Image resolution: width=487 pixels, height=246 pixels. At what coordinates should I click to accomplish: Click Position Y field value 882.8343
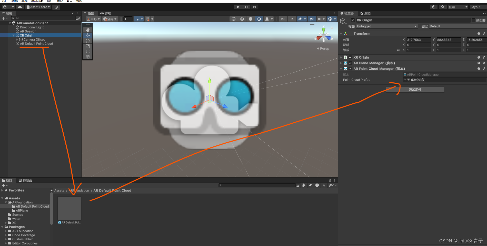(x=449, y=40)
